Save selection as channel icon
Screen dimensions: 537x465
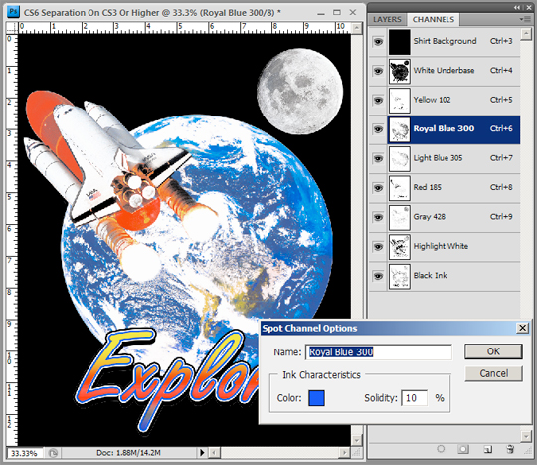pos(463,449)
